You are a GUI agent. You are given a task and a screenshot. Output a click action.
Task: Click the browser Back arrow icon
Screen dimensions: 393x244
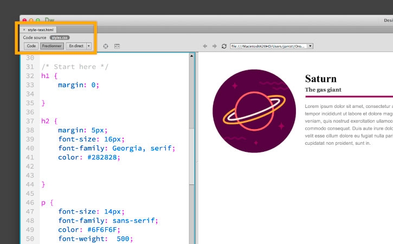[205, 46]
